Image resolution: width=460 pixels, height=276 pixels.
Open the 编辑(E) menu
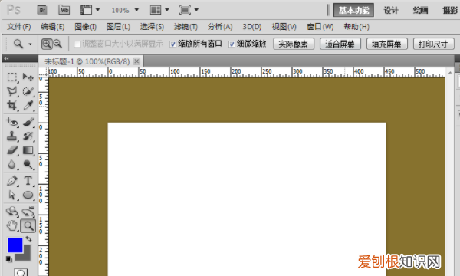pos(52,27)
